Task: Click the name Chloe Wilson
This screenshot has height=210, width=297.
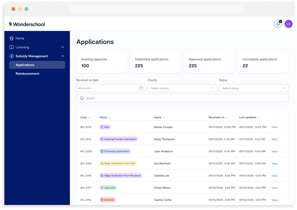Action: click(x=162, y=188)
